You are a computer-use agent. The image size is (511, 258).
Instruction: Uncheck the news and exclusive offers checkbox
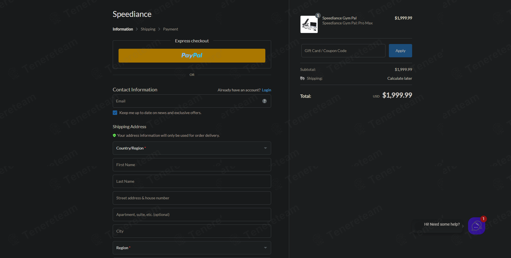pos(115,113)
